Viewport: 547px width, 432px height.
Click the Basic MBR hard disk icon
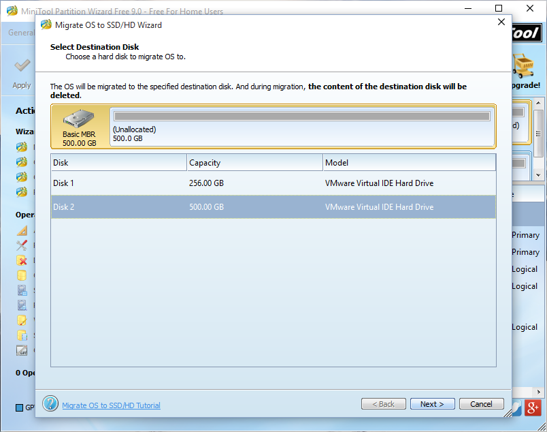[79, 119]
